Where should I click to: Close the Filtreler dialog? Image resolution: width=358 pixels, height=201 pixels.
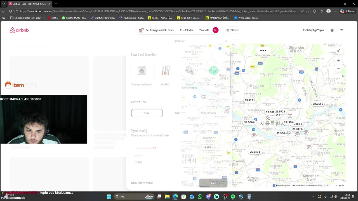pos(226,41)
